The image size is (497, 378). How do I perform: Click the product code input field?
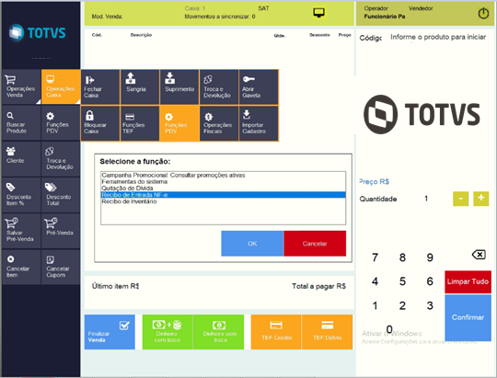point(438,38)
